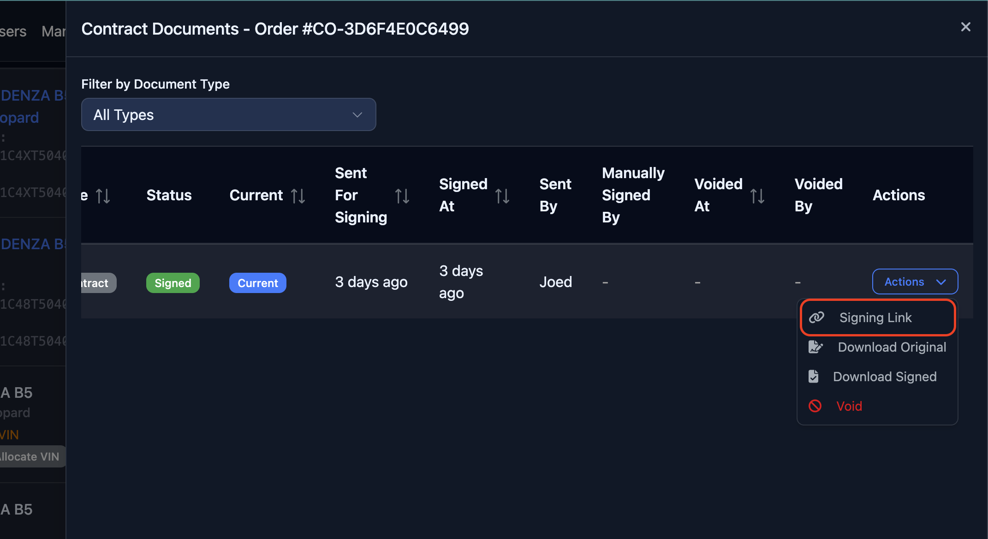Select Signing Link menu option
988x539 pixels.
click(875, 317)
